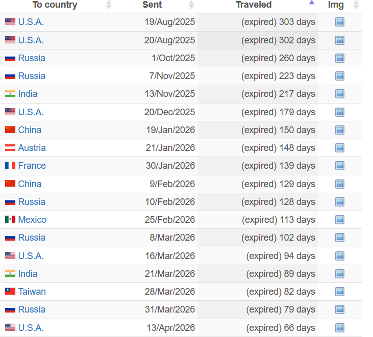
Task: Open the France country link
Action: (32, 166)
